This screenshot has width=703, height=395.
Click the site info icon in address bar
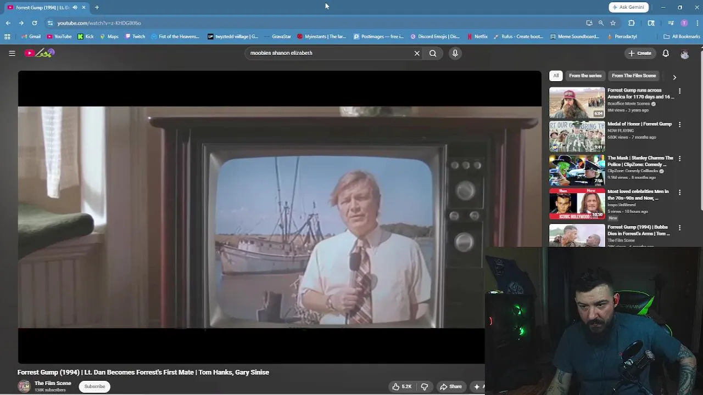[50, 23]
